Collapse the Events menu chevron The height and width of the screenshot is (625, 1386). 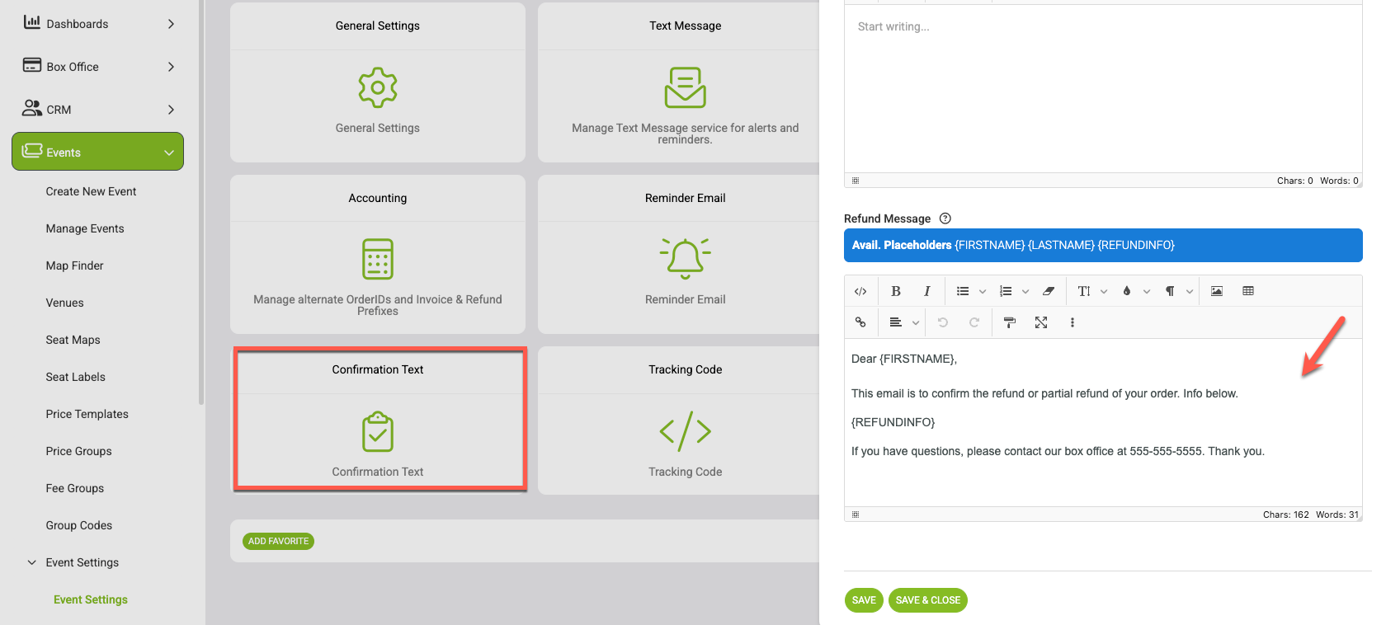tap(169, 153)
